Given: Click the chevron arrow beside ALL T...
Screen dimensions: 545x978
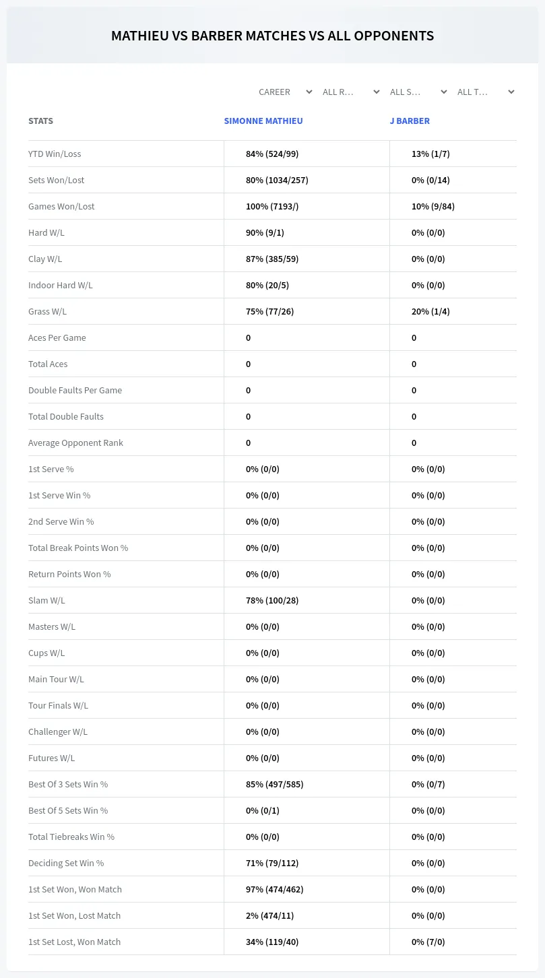Looking at the screenshot, I should click(x=511, y=92).
